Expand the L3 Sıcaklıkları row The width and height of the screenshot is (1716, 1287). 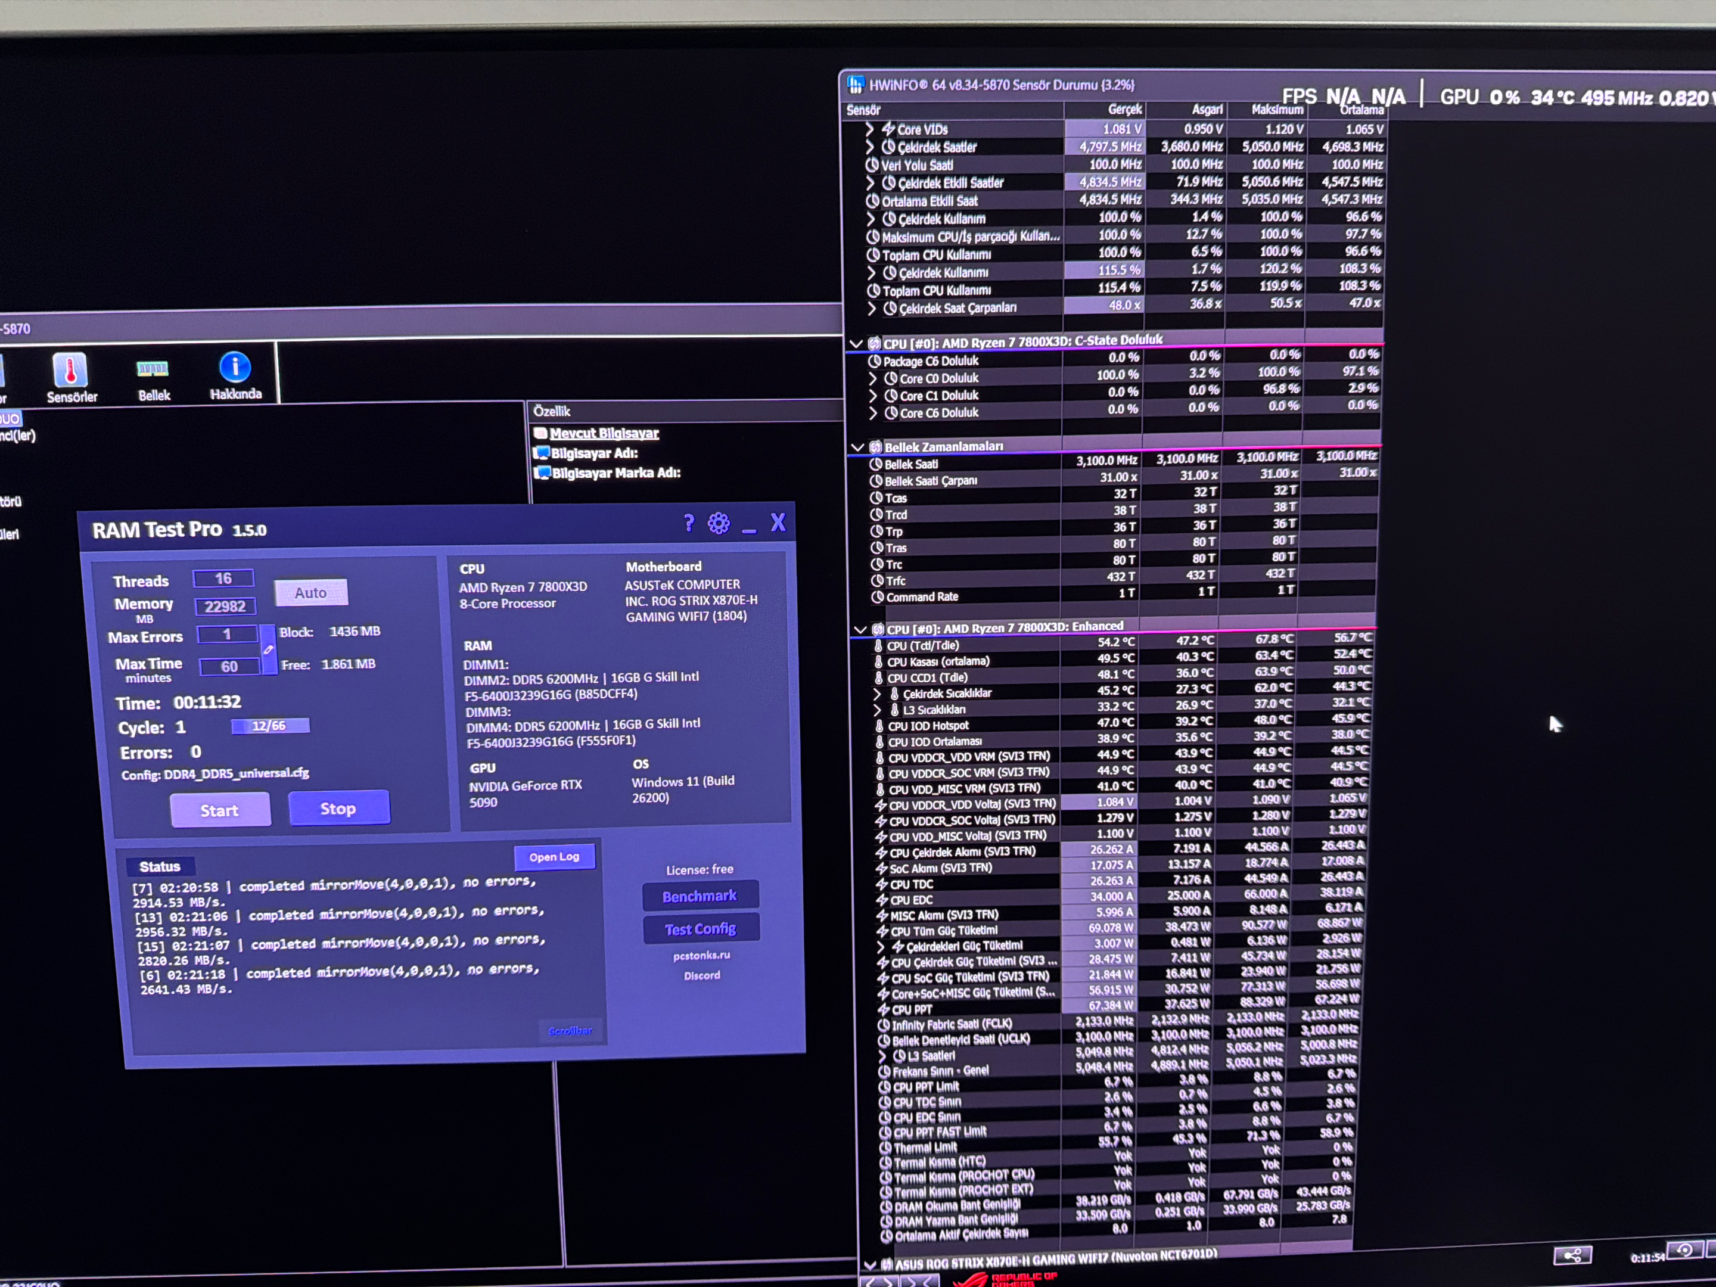[x=878, y=710]
